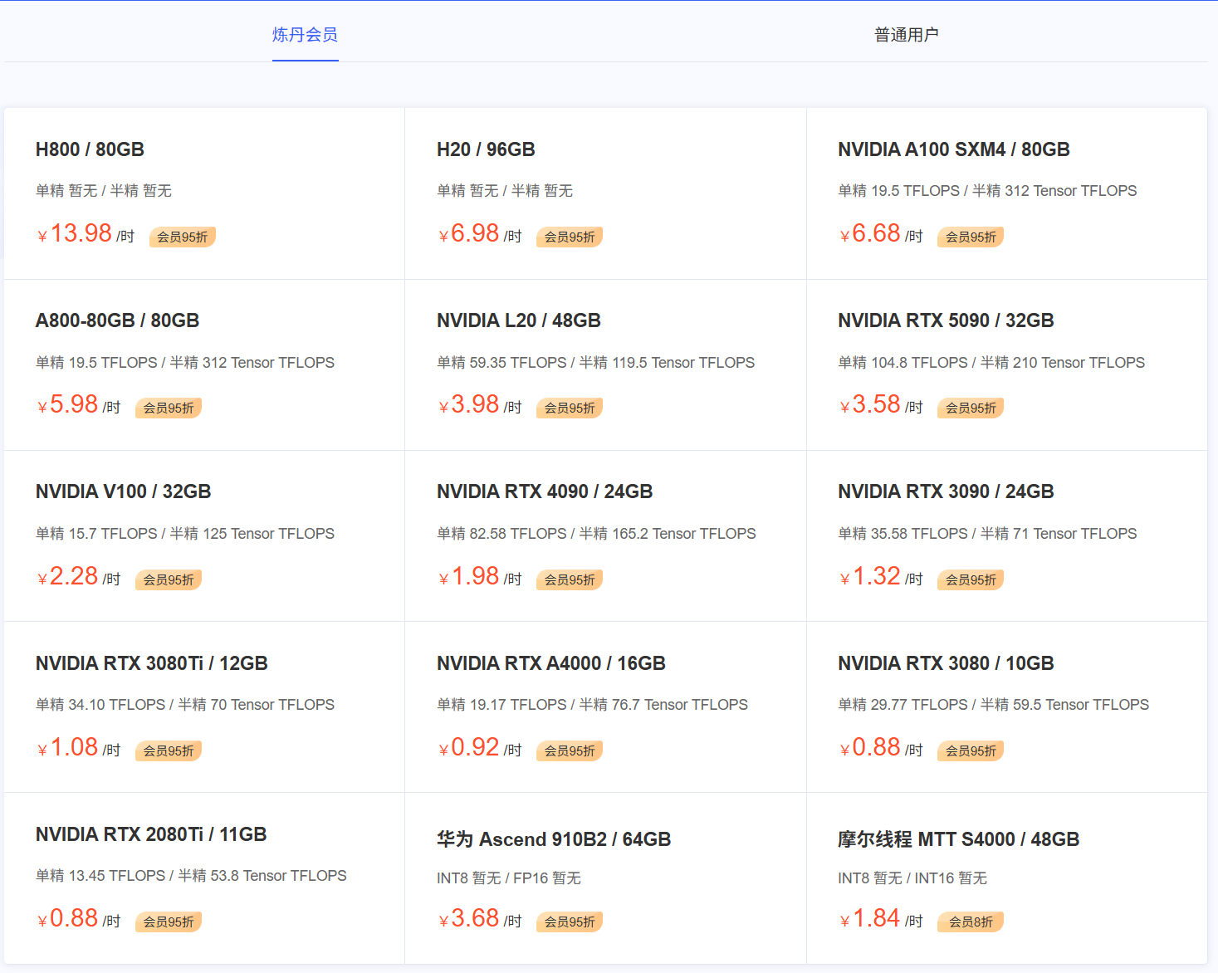
Task: Click INT8 暂无 / INT16 暂无 spec line
Action: tap(912, 878)
